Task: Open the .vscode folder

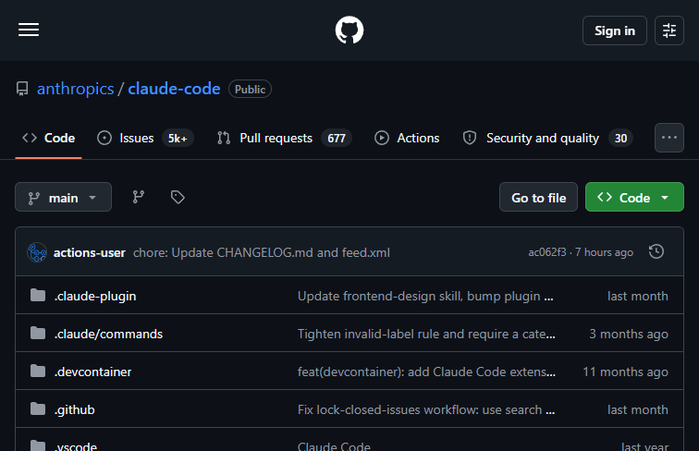Action: (x=75, y=445)
